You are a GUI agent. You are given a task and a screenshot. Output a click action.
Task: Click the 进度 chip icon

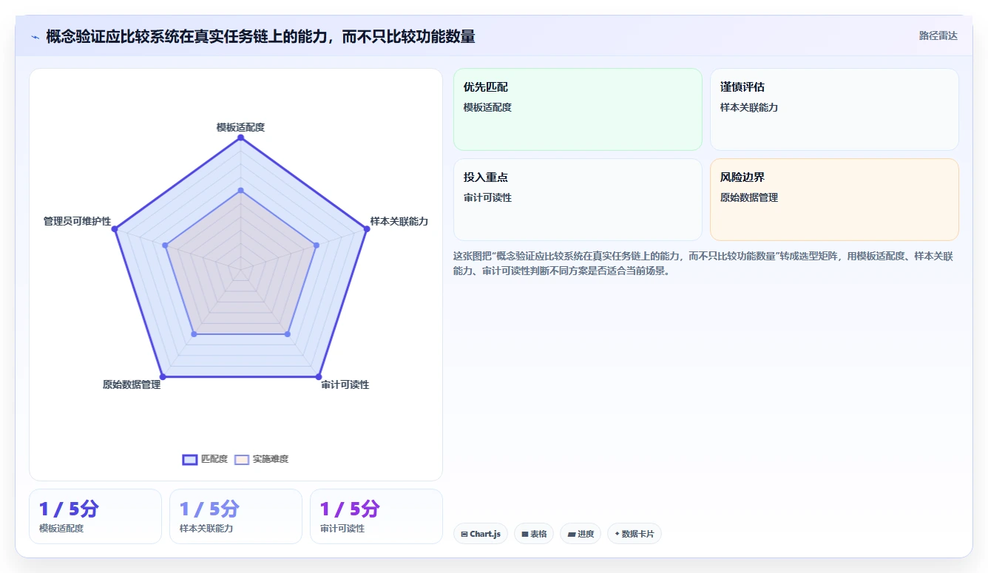tap(571, 534)
